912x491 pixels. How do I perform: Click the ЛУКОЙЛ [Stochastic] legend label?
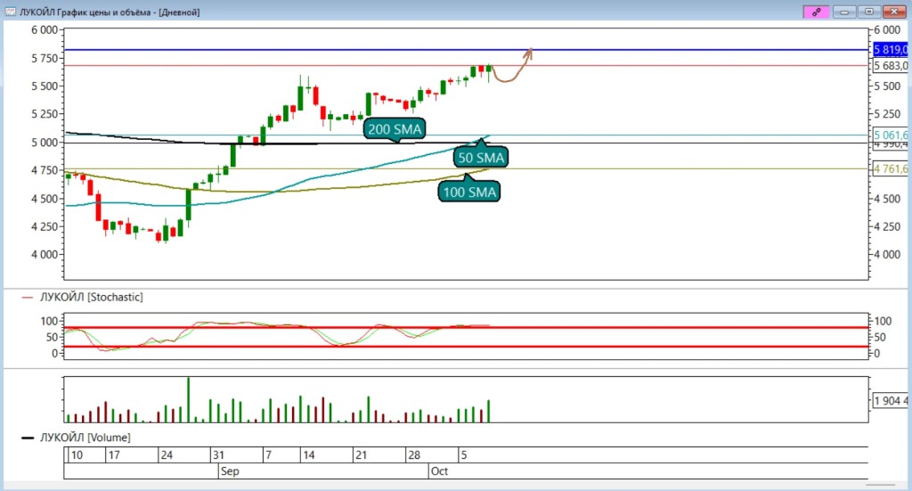[x=91, y=298]
